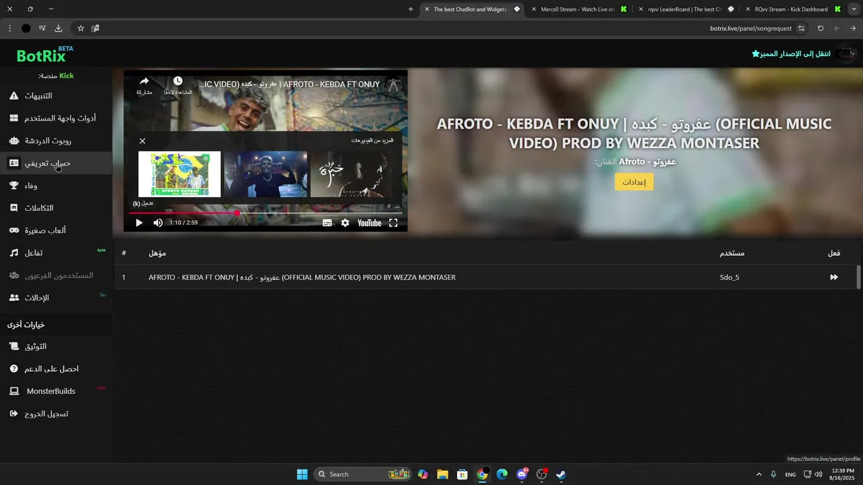Mute the YouTube player volume
This screenshot has height=485, width=863.
pos(158,223)
